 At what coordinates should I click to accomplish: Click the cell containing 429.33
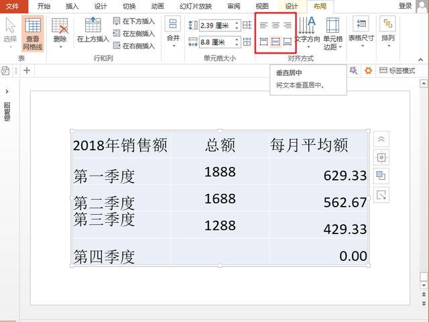[x=319, y=225]
